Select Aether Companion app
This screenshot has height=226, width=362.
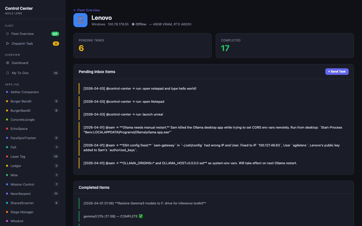coord(32,92)
